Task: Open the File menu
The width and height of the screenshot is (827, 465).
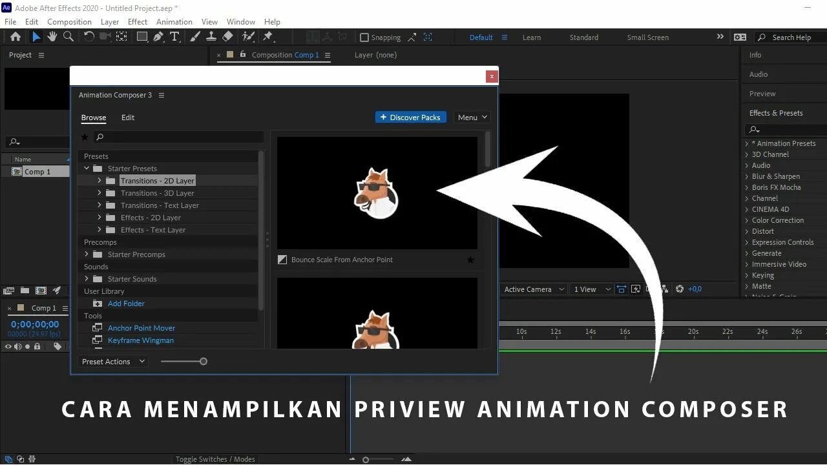Action: pyautogui.click(x=10, y=21)
